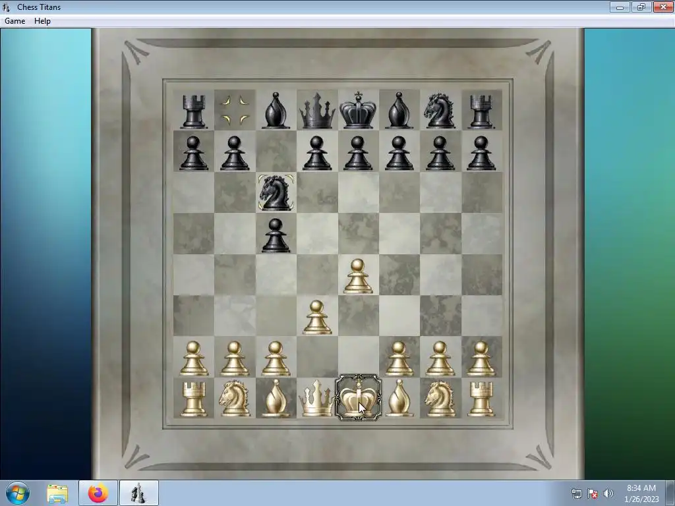Click the black pawn on b7
The width and height of the screenshot is (675, 506).
pyautogui.click(x=235, y=153)
